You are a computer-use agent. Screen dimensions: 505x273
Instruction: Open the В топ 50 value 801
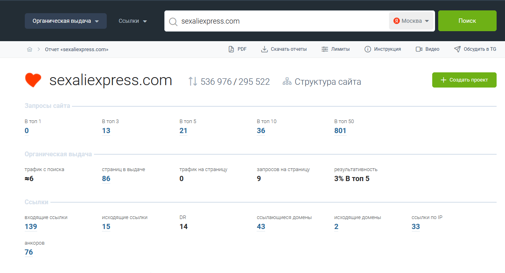coord(340,131)
